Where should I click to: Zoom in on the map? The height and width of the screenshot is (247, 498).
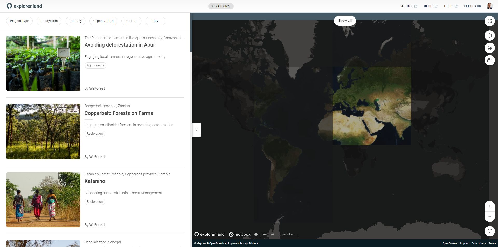[x=490, y=206]
